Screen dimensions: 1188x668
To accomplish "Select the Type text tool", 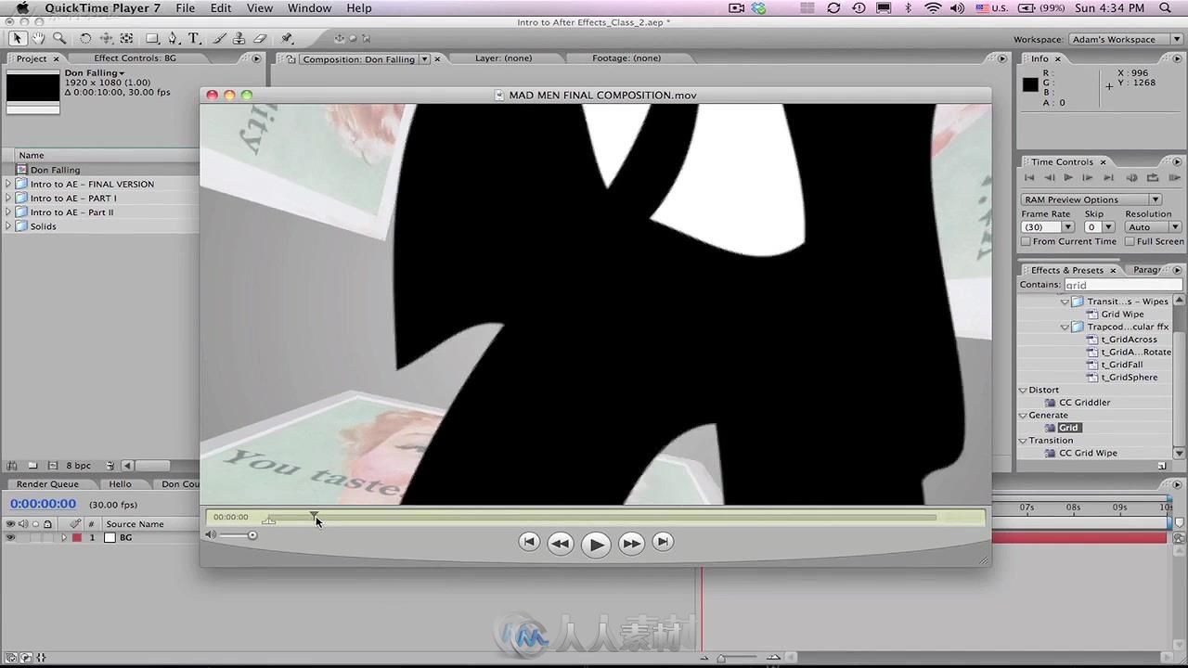I will coord(194,38).
